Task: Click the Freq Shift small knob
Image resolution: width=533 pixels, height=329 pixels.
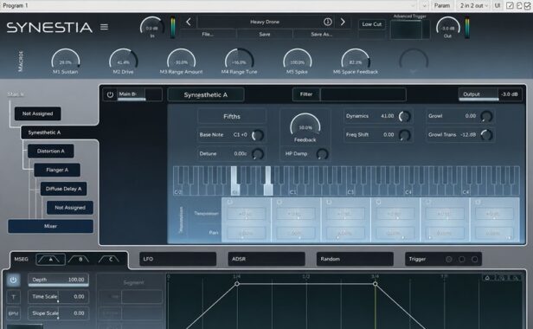Action: 405,135
